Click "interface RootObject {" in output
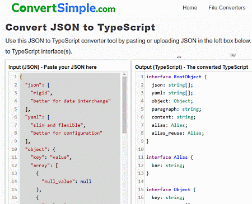 176,77
